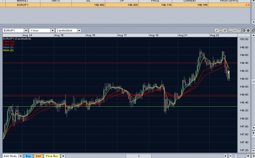Click the UNITS column header

[56, 1]
